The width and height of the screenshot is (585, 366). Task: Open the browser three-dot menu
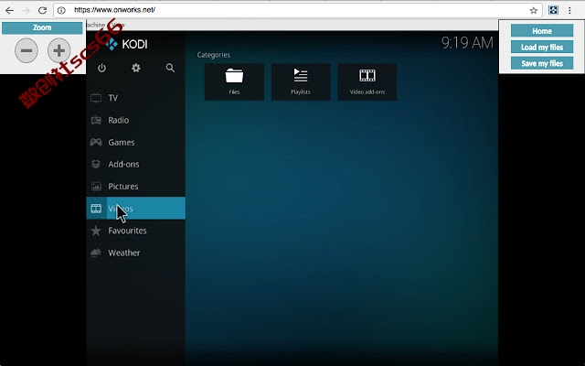click(569, 10)
